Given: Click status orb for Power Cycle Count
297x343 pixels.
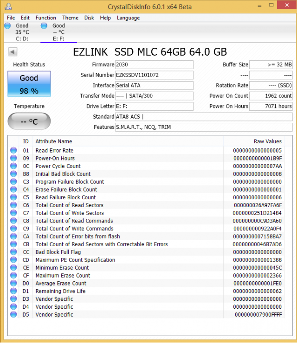Looking at the screenshot, I should (x=13, y=166).
